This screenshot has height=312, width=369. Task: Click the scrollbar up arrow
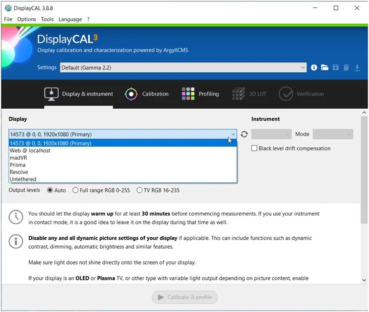tap(364, 113)
